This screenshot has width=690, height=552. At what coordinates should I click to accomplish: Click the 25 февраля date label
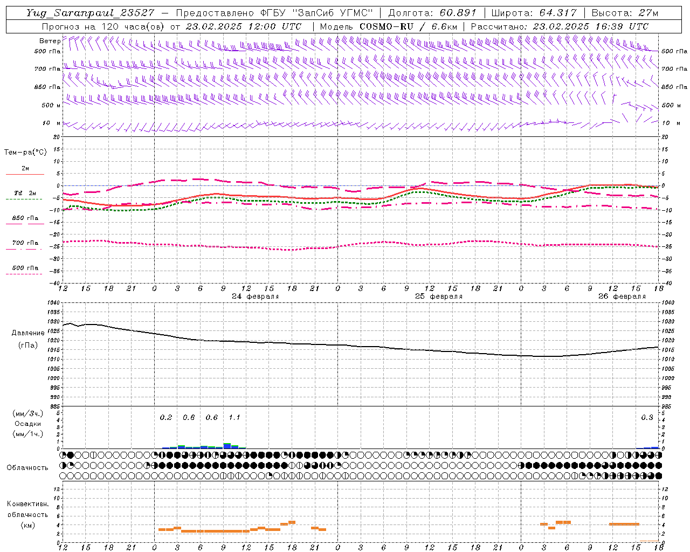[x=439, y=296]
